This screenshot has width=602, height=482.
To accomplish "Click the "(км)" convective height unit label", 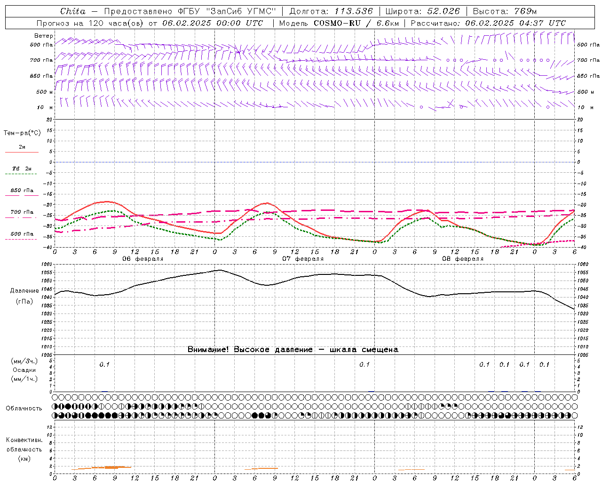I will pos(24,458).
